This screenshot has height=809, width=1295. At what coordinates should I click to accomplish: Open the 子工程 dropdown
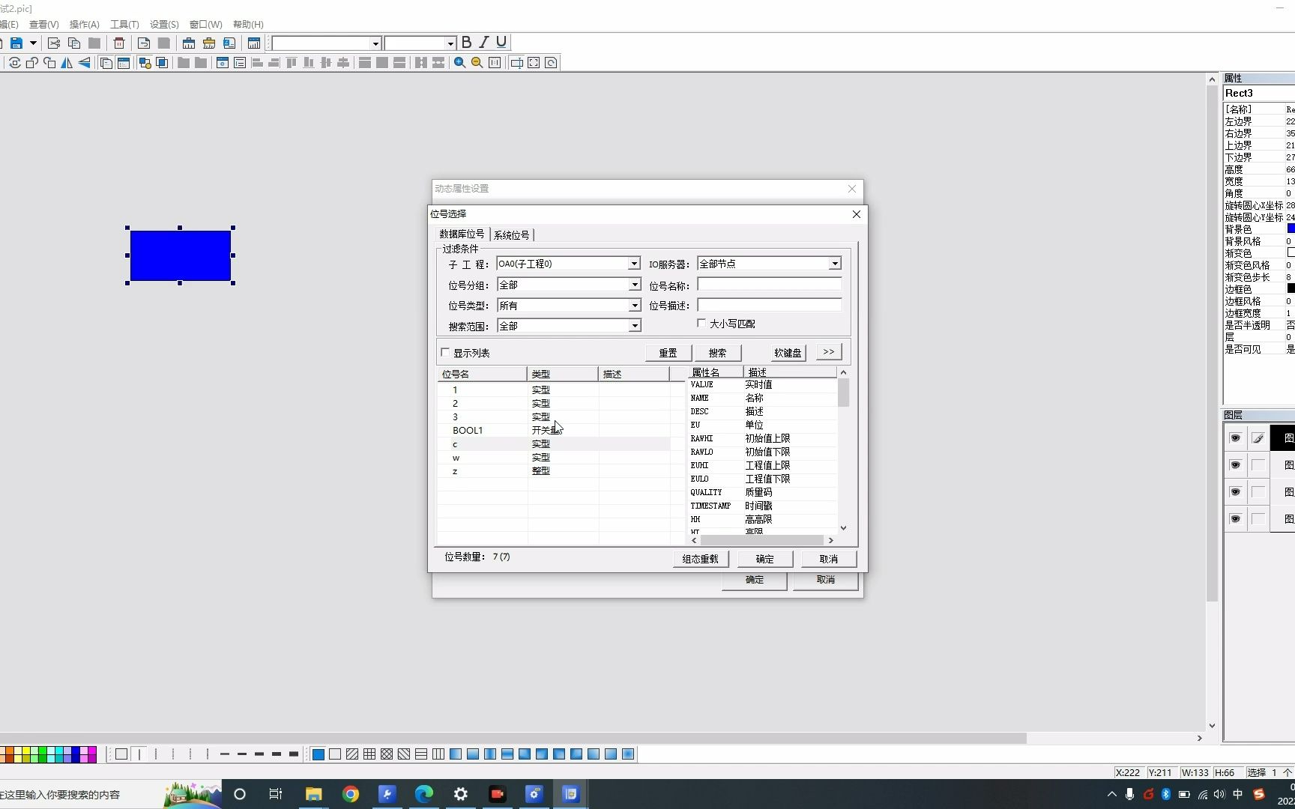[x=634, y=264]
